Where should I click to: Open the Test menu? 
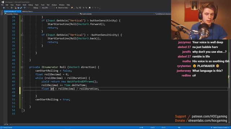(48, 5)
